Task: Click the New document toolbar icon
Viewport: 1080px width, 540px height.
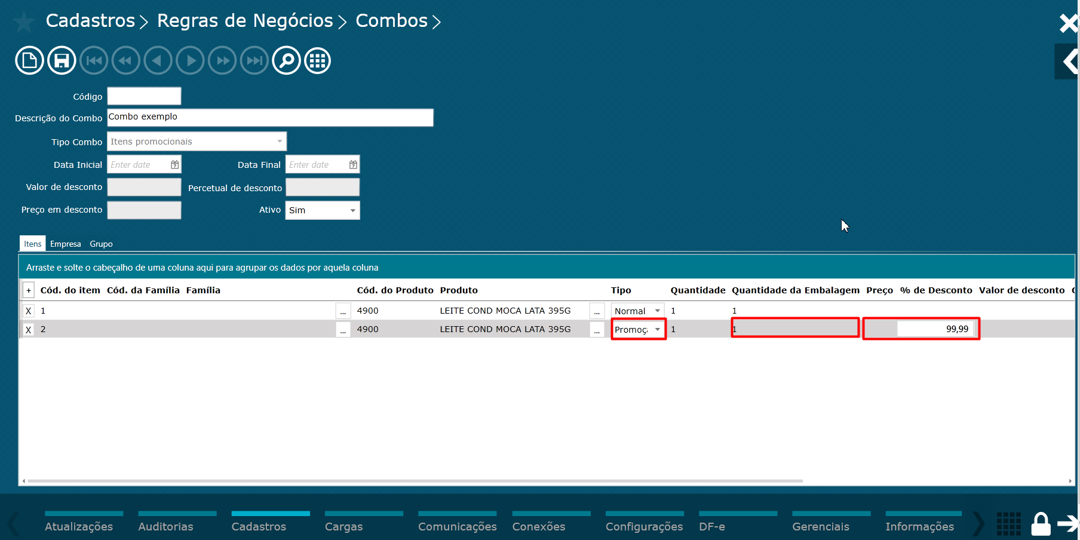Action: pos(29,60)
